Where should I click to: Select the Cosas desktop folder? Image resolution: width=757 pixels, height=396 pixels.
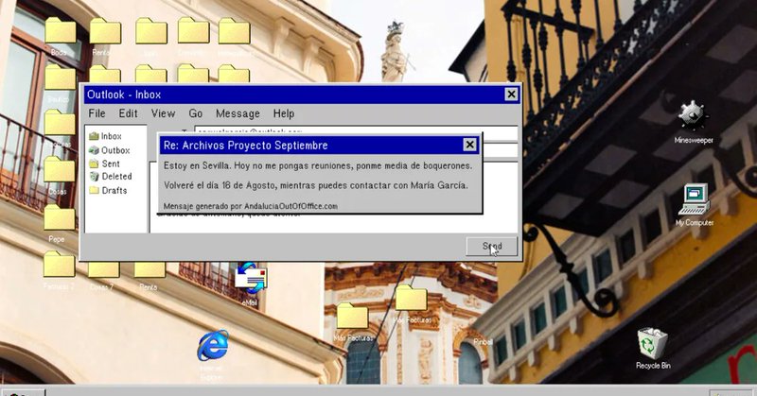tap(58, 176)
